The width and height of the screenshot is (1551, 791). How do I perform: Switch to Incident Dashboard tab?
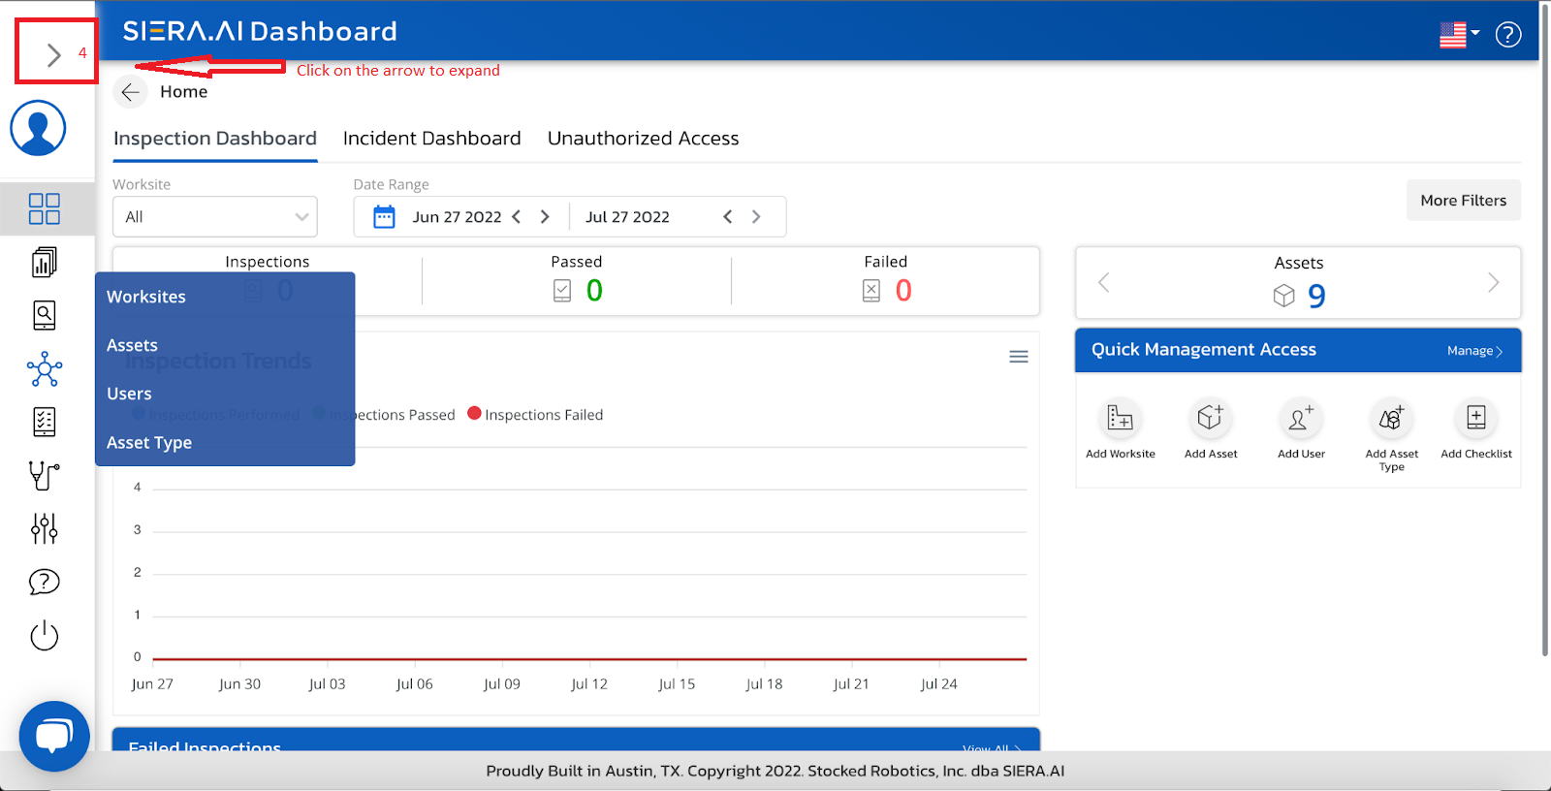pyautogui.click(x=431, y=139)
